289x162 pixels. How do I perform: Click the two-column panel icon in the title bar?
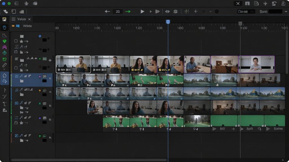point(247,3)
